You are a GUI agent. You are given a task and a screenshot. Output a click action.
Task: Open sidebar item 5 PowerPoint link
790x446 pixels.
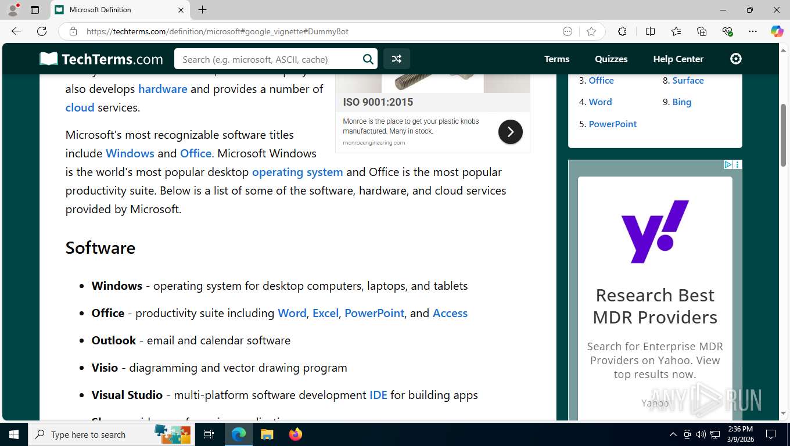pos(613,124)
